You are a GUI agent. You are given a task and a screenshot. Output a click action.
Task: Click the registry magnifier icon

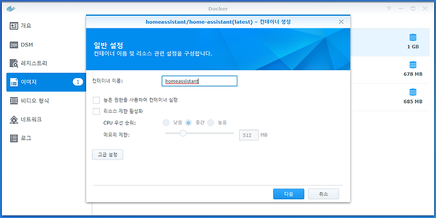[14, 63]
